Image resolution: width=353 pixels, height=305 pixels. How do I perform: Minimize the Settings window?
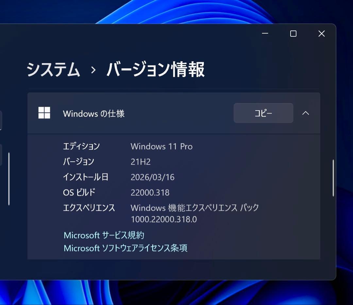[x=265, y=33]
